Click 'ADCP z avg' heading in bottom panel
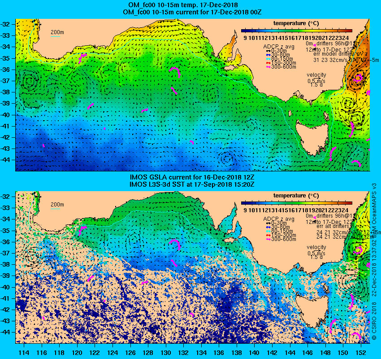This screenshot has width=381, height=359. 279,219
